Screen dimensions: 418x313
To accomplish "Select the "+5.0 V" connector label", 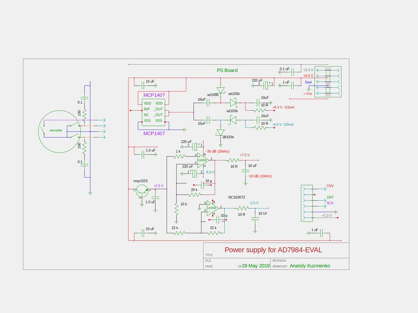I will (x=308, y=76).
